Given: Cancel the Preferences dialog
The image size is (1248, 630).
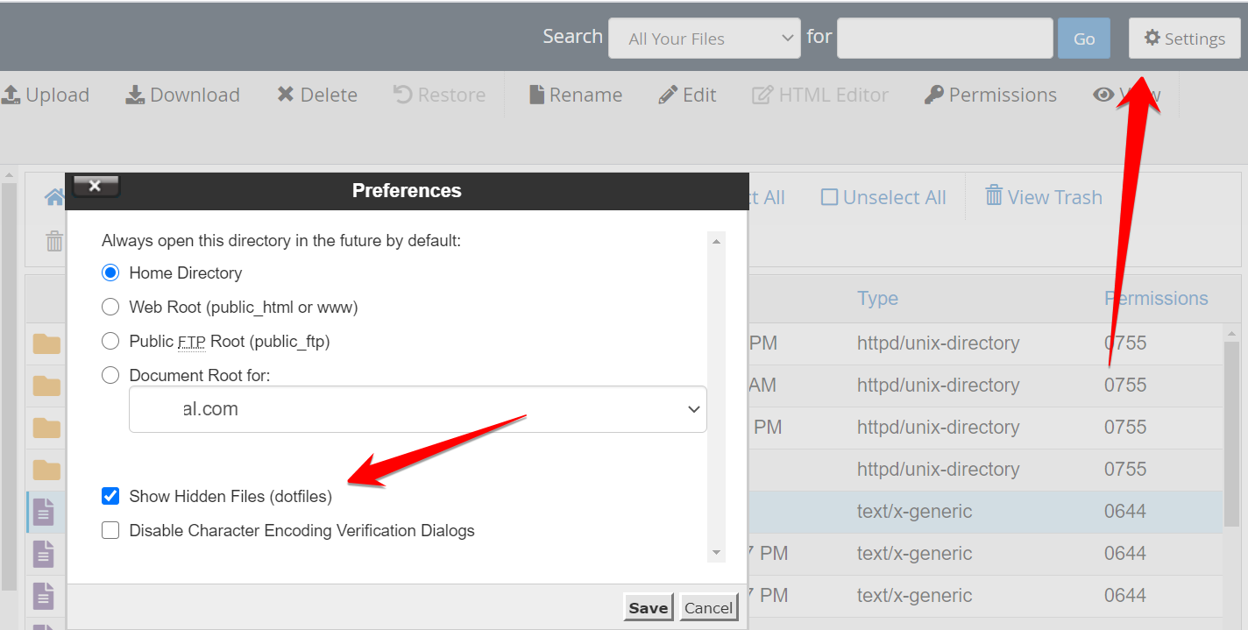Looking at the screenshot, I should click(708, 608).
